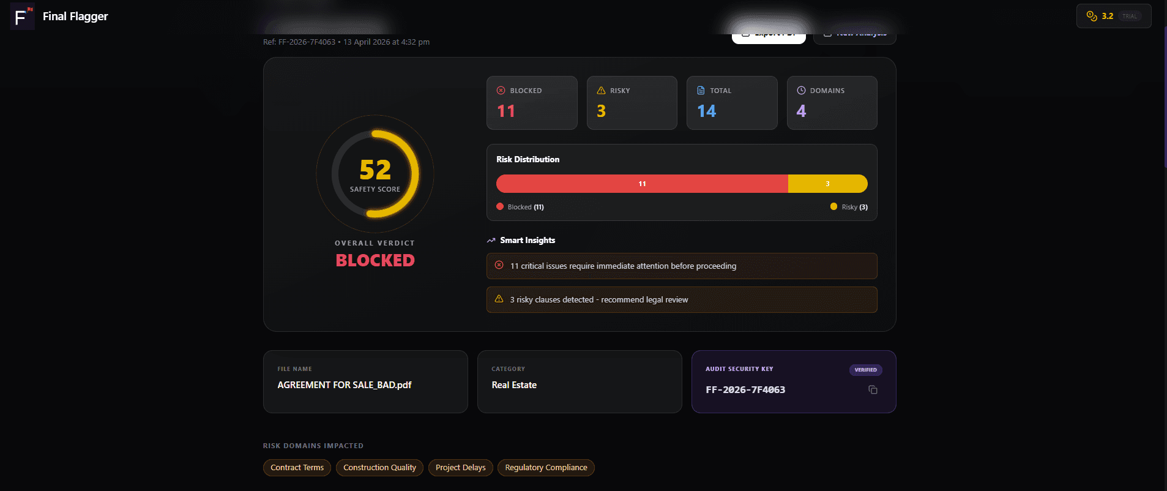This screenshot has width=1167, height=491.
Task: Click the Real Estate category value
Action: click(514, 385)
